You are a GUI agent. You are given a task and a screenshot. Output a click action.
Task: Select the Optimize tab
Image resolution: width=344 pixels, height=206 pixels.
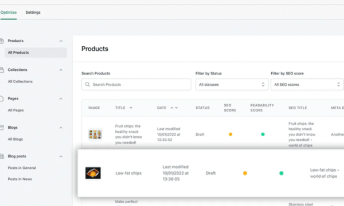coord(9,13)
